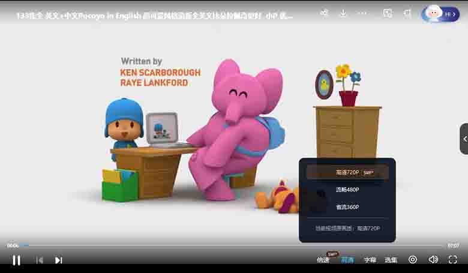Open the 字幕 subtitles menu

tap(370, 260)
